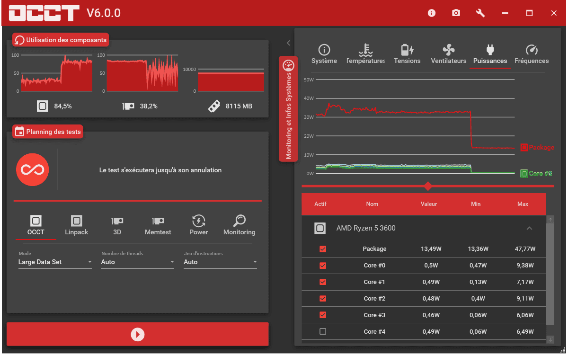Uncheck the Core #1 checkbox

[x=323, y=282]
